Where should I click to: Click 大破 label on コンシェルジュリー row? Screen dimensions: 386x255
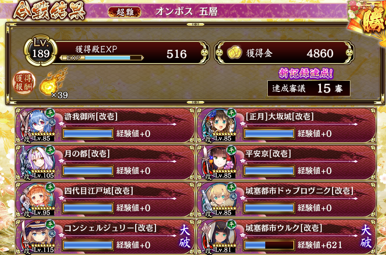click(x=185, y=237)
